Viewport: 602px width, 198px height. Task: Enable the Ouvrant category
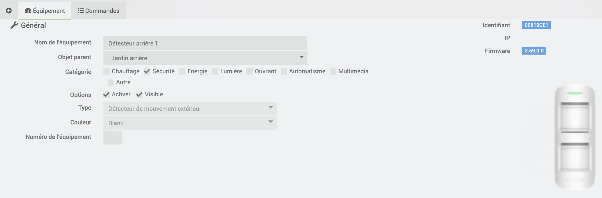click(249, 71)
